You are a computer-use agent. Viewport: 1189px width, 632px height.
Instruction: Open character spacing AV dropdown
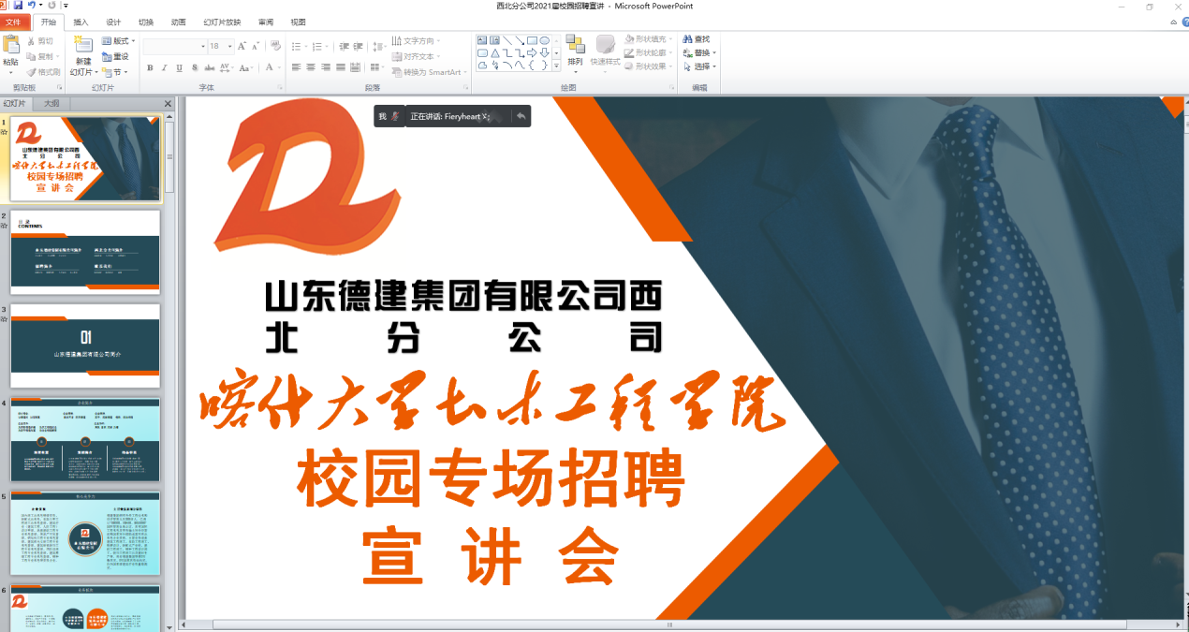[x=226, y=67]
